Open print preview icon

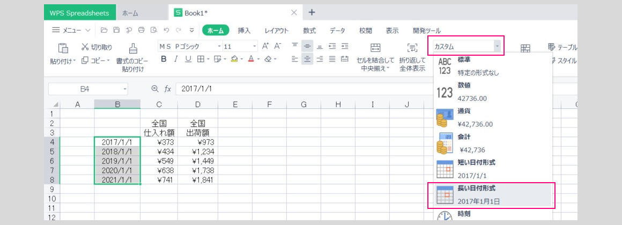pyautogui.click(x=154, y=30)
